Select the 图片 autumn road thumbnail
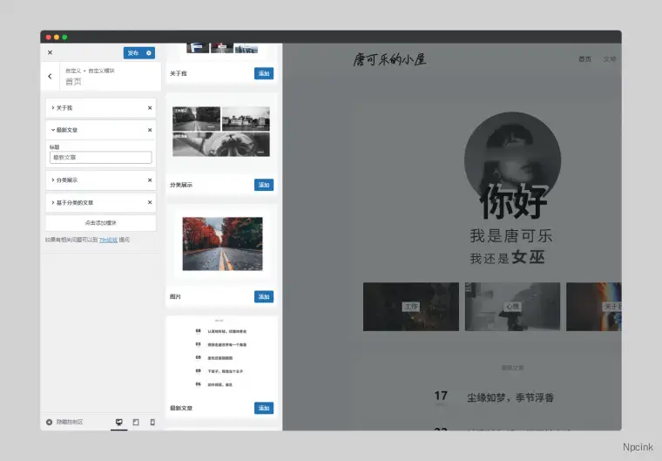662x461 pixels. [222, 244]
